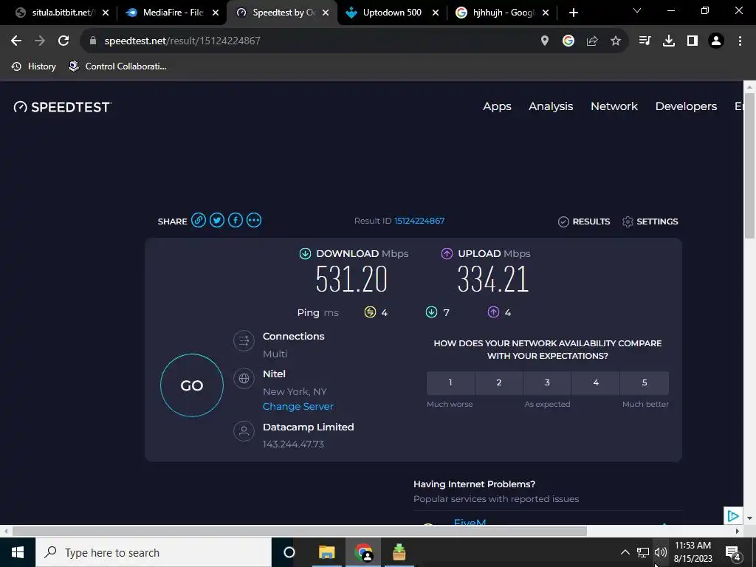Click the horizontal page scrollbar thumb
This screenshot has width=756, height=567.
pyautogui.click(x=300, y=531)
